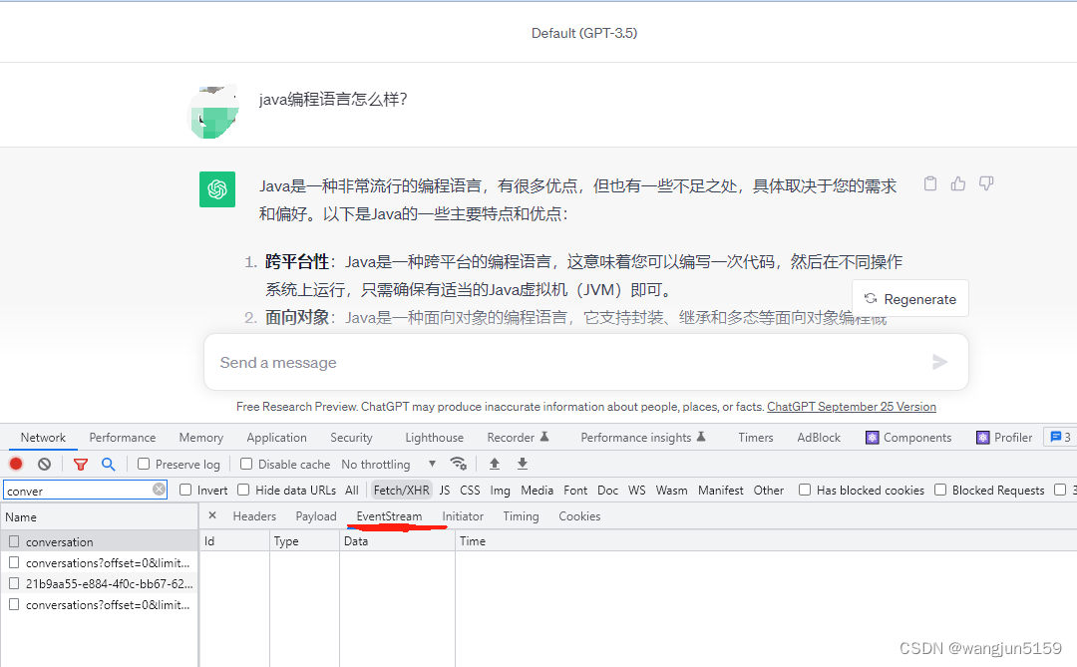This screenshot has width=1077, height=667.
Task: Sort by the Name column header
Action: coord(100,516)
